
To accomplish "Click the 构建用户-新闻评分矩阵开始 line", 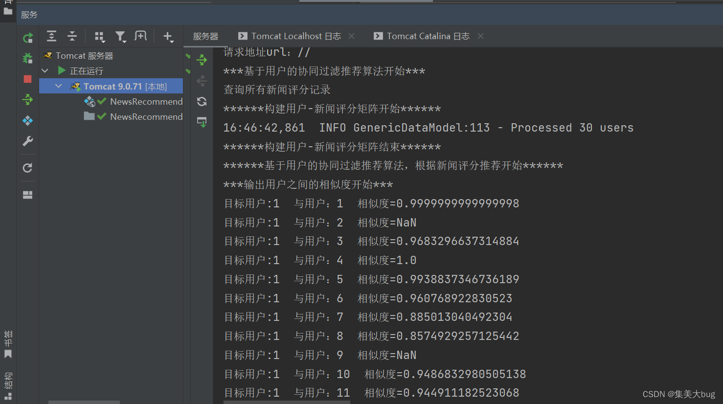I will (x=332, y=109).
